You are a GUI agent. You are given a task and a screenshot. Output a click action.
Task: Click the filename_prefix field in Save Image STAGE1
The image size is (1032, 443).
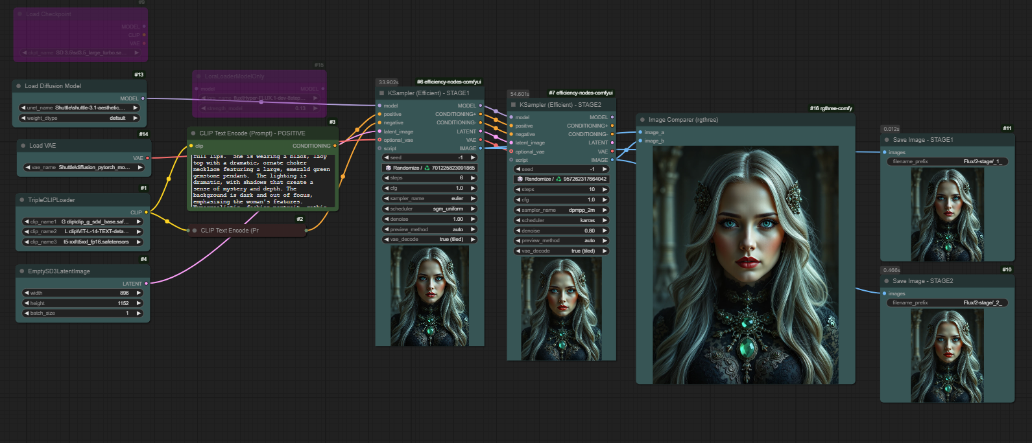947,162
